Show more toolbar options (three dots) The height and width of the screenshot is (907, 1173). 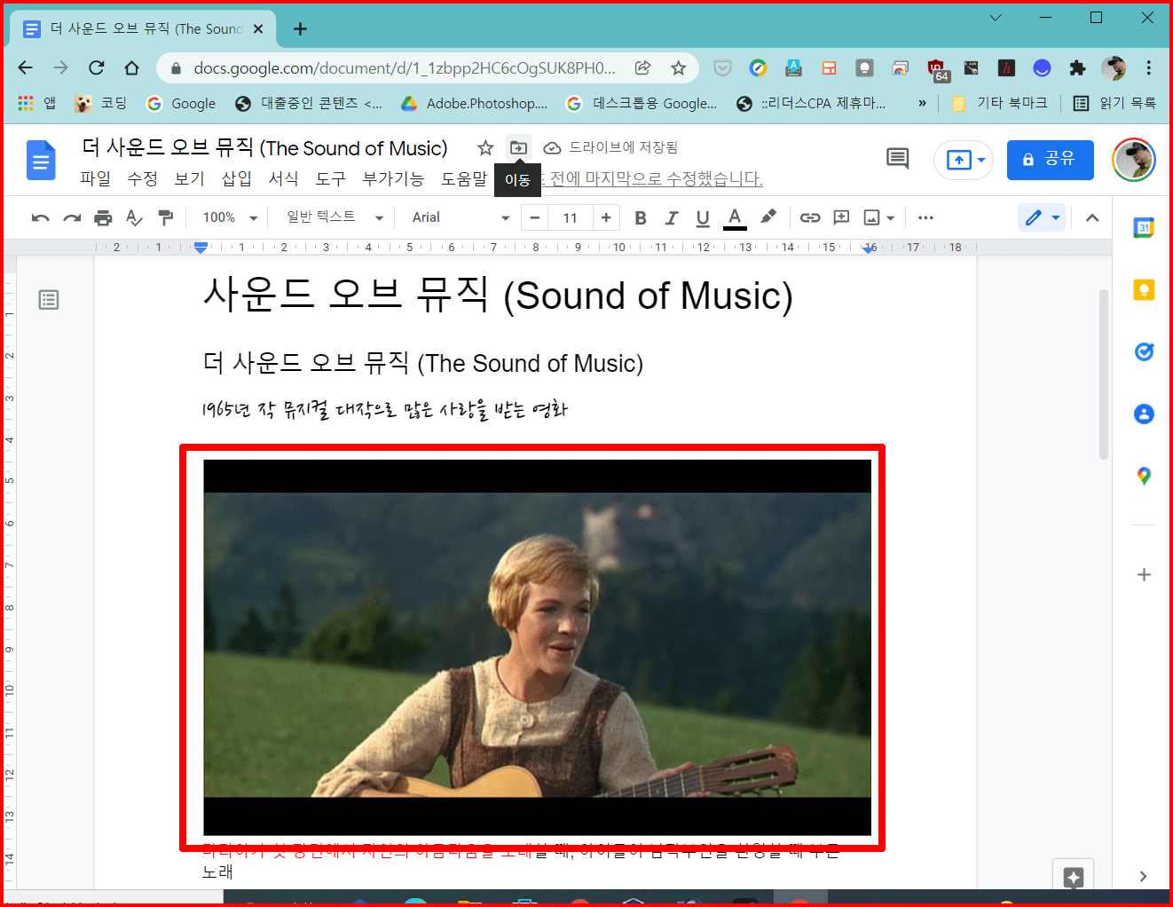(x=925, y=217)
